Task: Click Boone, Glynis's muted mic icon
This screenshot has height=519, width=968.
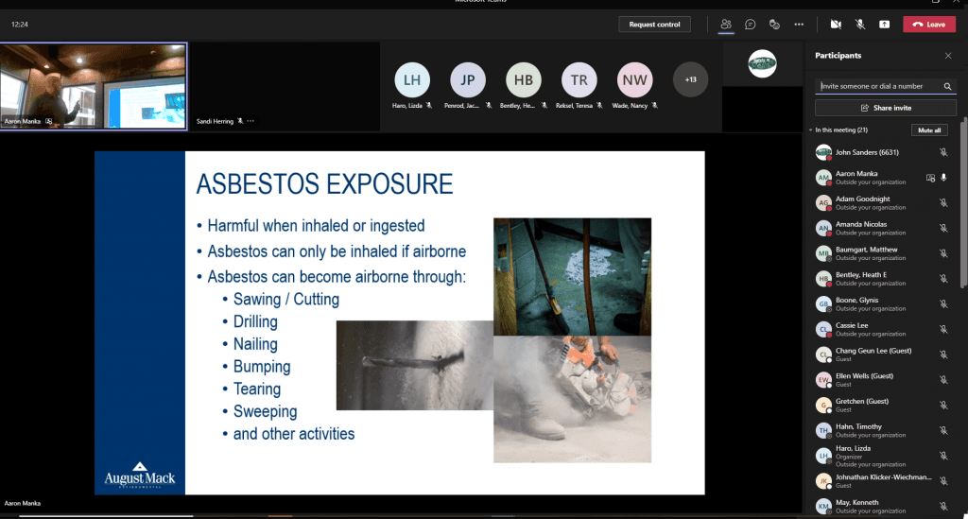Action: [x=943, y=303]
